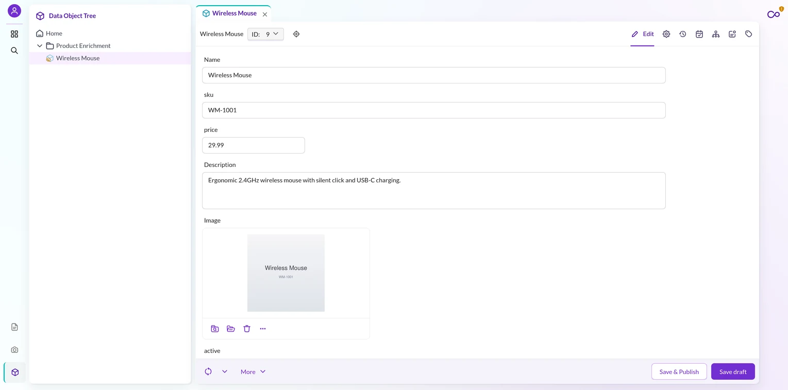Screen dimensions: 788x390
Task: Click the locate in tree target icon
Action: [296, 34]
